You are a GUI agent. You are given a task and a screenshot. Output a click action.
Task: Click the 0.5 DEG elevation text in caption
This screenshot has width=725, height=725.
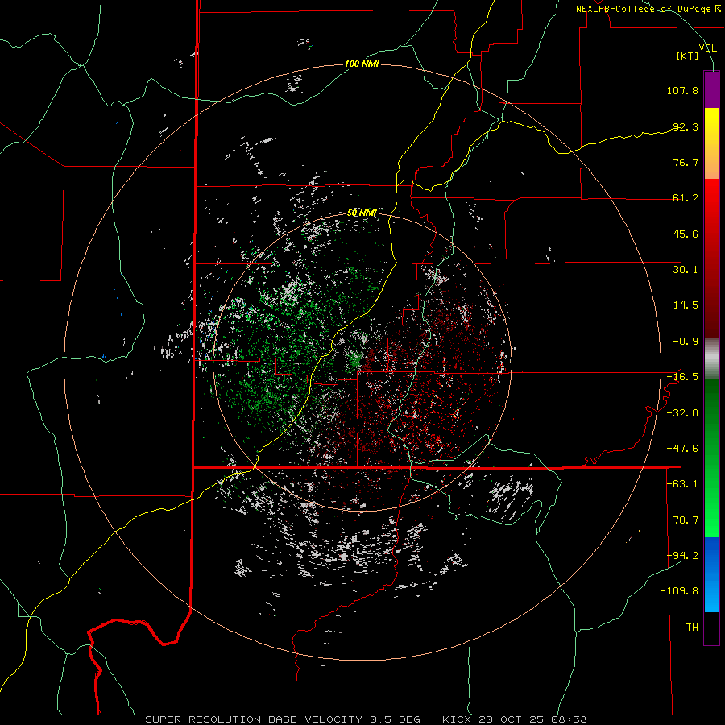[395, 719]
